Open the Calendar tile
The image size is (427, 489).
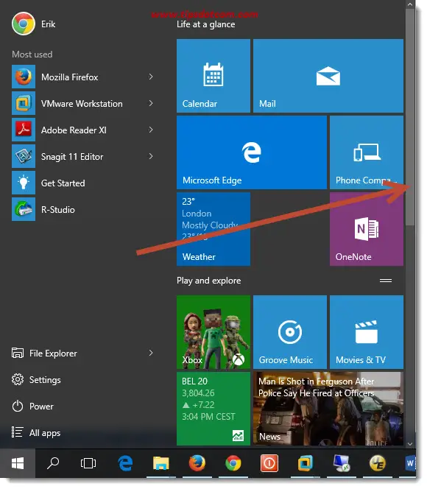click(213, 76)
